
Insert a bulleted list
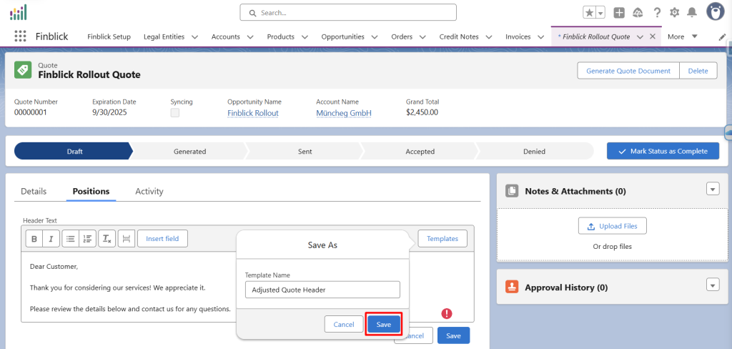pos(70,239)
